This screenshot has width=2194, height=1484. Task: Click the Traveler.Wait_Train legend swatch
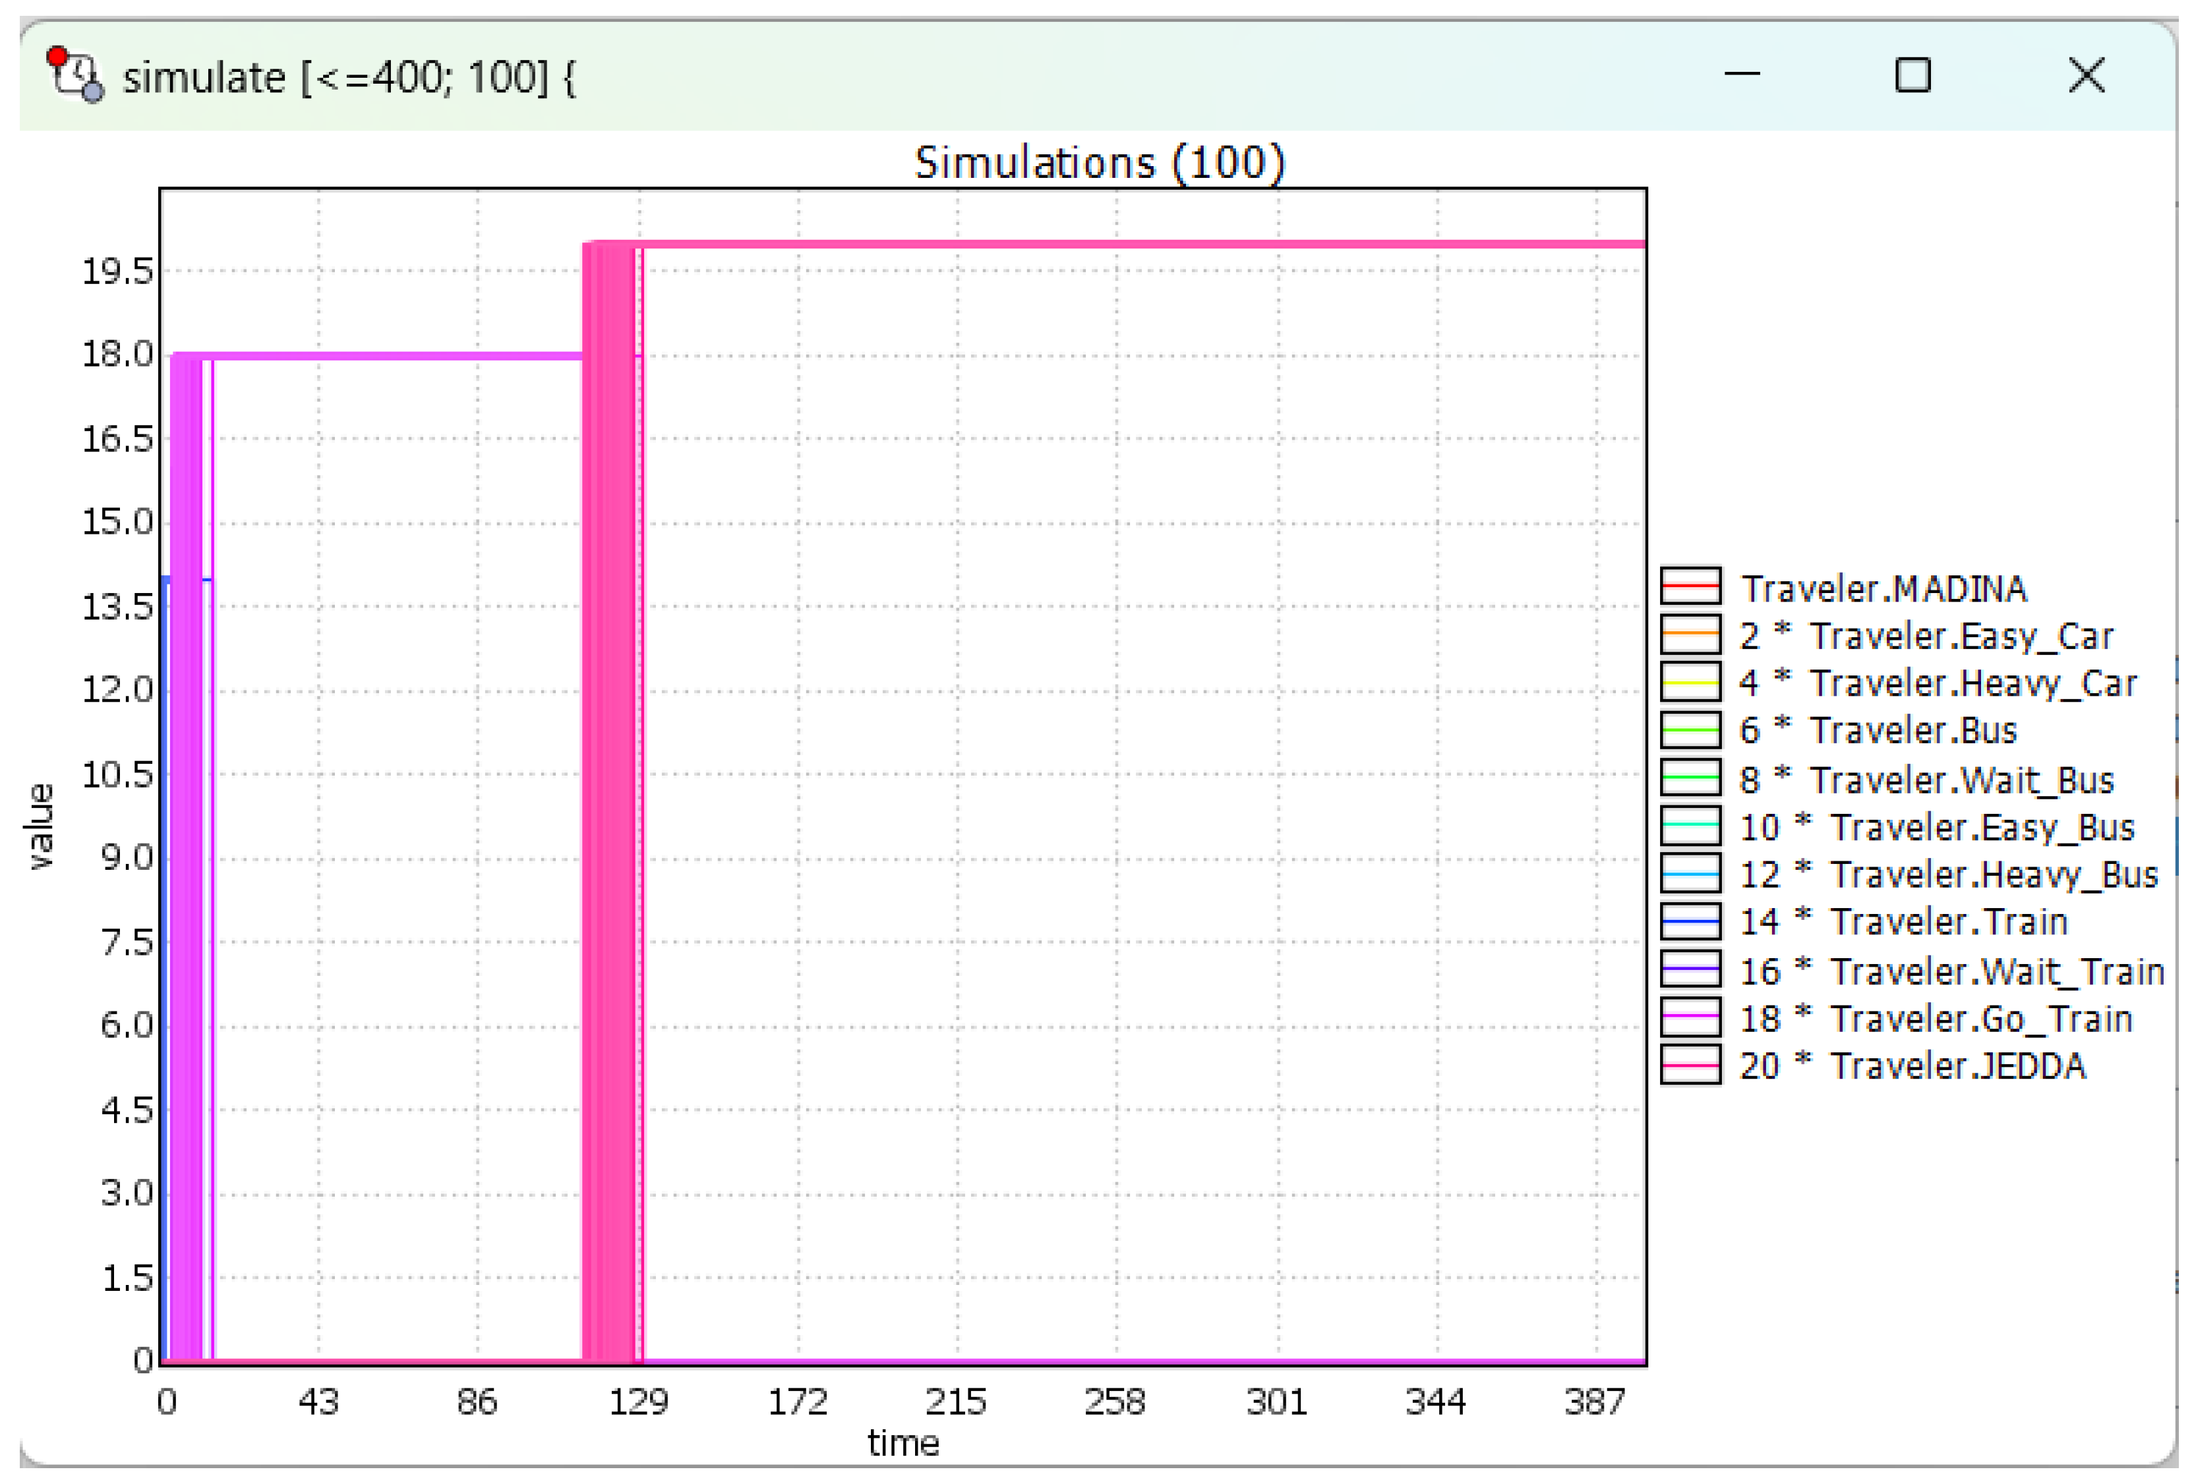point(1690,970)
